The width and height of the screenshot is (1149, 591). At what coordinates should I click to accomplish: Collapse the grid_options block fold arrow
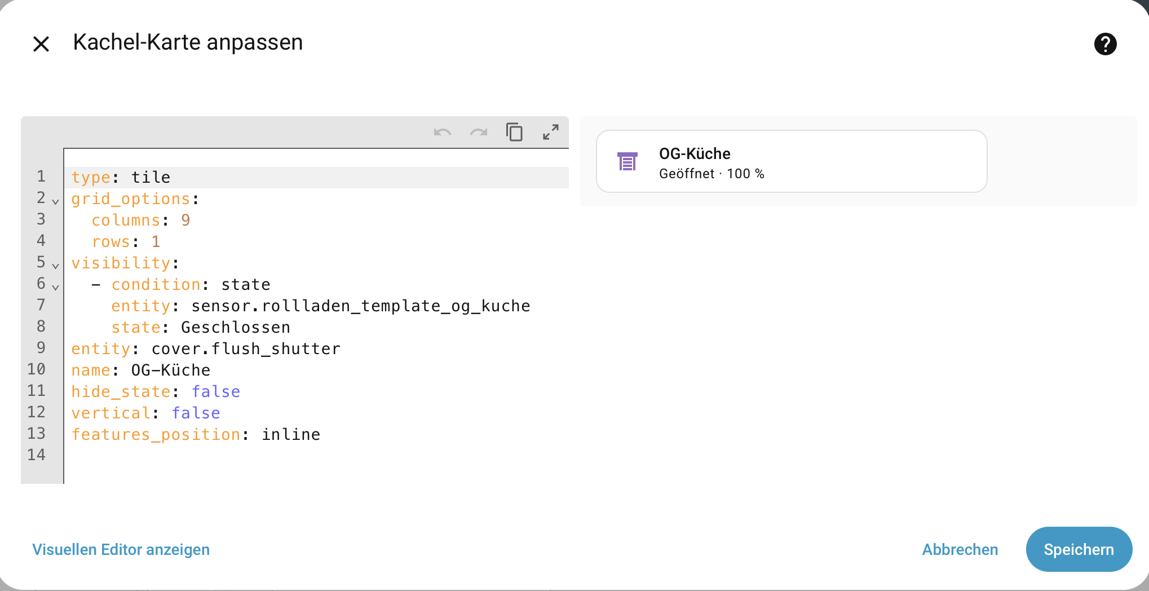[x=55, y=201]
